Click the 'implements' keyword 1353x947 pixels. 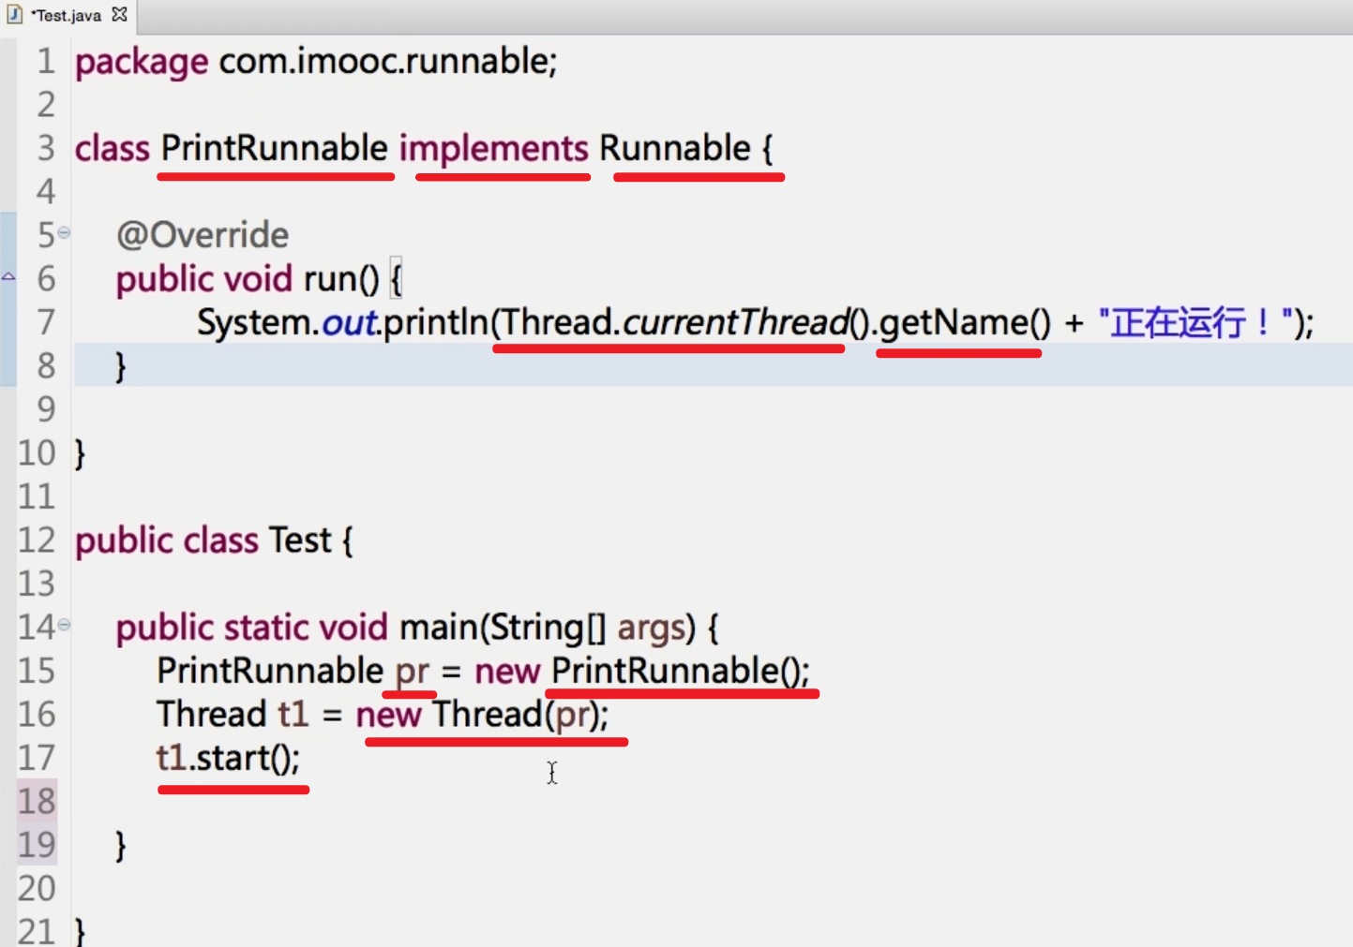494,150
